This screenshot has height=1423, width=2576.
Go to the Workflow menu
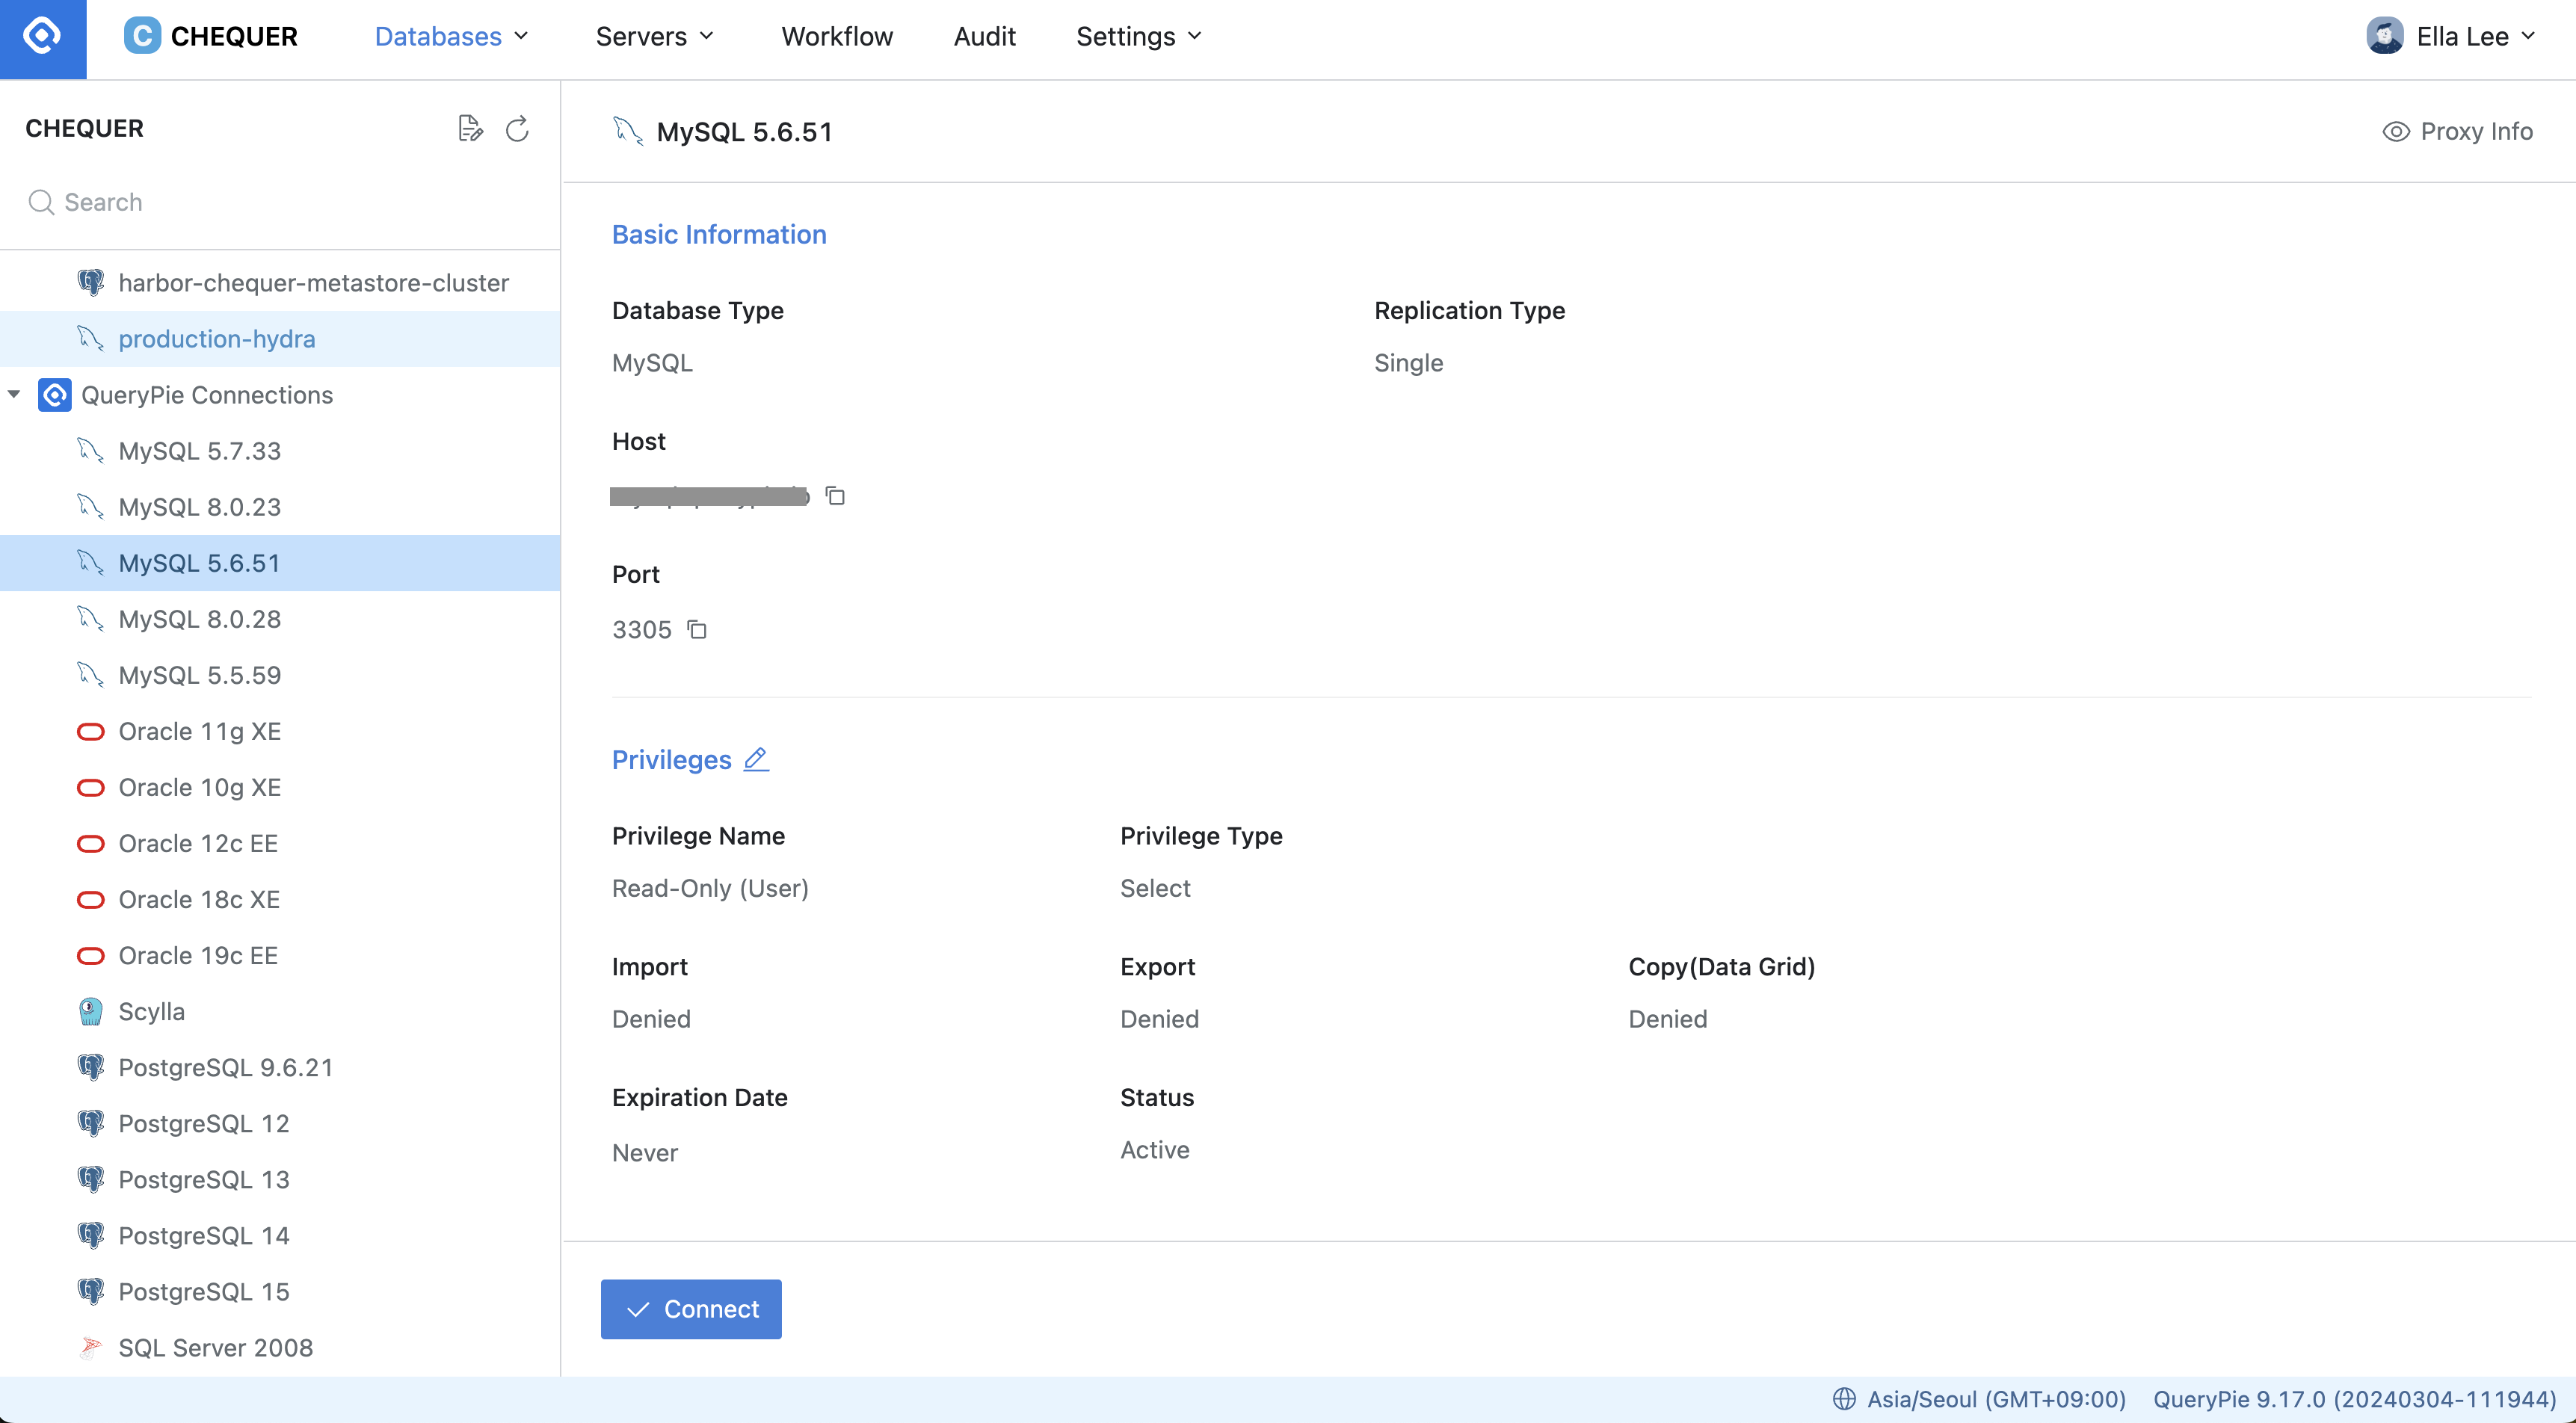click(x=837, y=36)
